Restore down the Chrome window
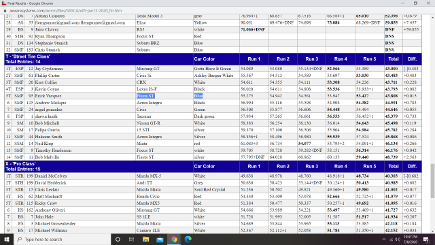Screen dimensions: 435x245 click(415, 3)
